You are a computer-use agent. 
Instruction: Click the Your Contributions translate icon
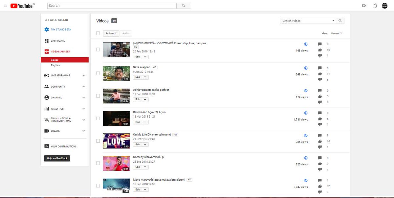(x=47, y=147)
